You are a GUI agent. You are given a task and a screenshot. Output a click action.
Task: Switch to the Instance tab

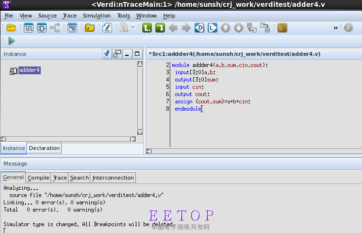pos(14,148)
